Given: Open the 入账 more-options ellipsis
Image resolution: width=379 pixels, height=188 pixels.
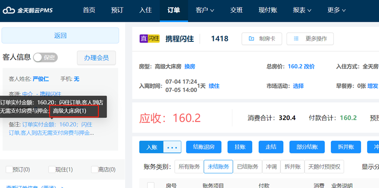Looking at the screenshot, I should tap(172, 147).
